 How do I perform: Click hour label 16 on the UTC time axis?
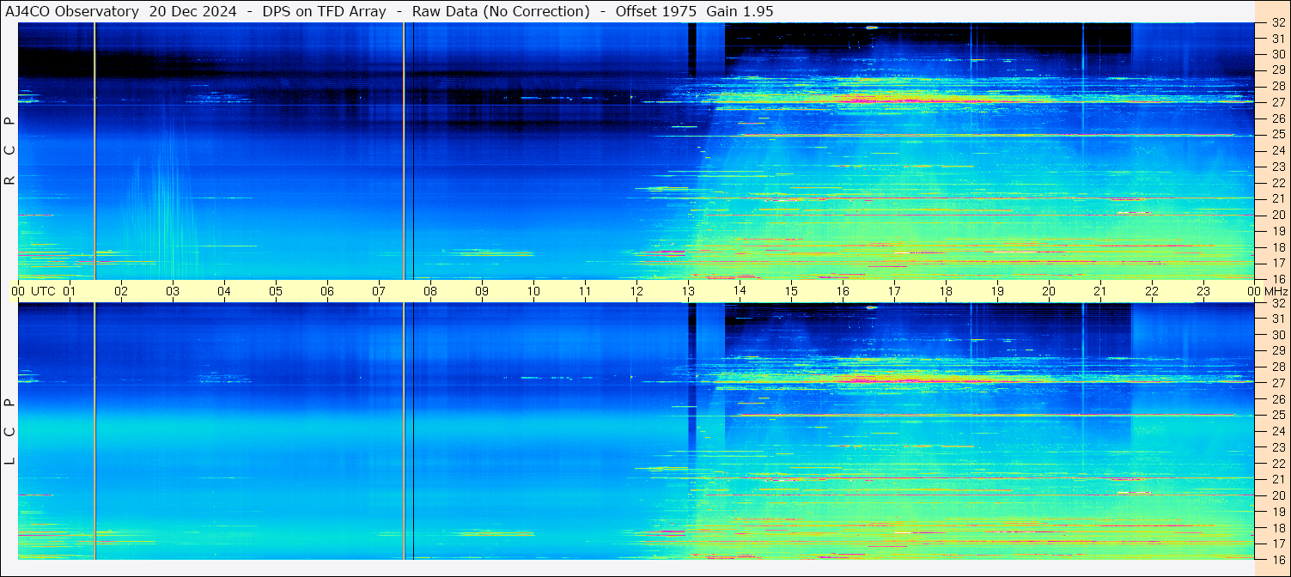click(843, 291)
